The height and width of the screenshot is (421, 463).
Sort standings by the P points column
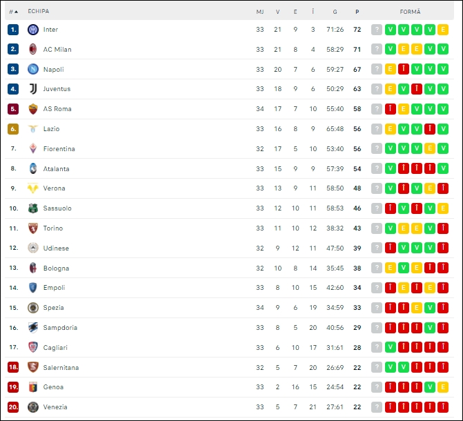[357, 12]
